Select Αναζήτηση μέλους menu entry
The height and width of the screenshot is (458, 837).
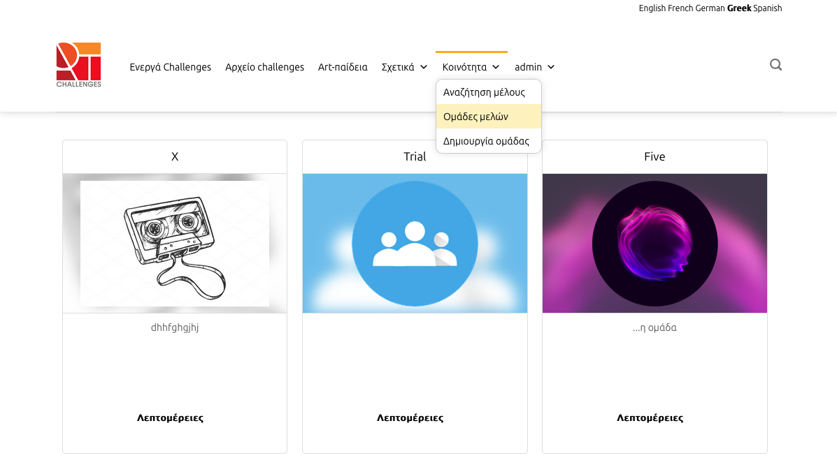[484, 92]
